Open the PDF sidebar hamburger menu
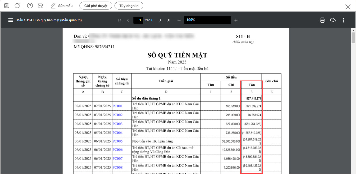This screenshot has height=174, width=356. (x=11, y=20)
